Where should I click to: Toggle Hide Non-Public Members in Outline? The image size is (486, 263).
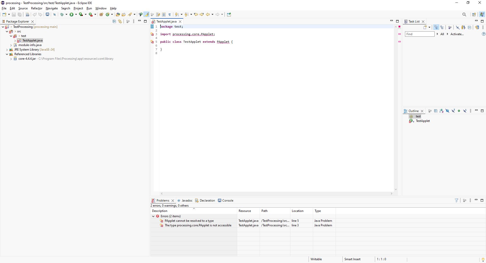point(459,111)
